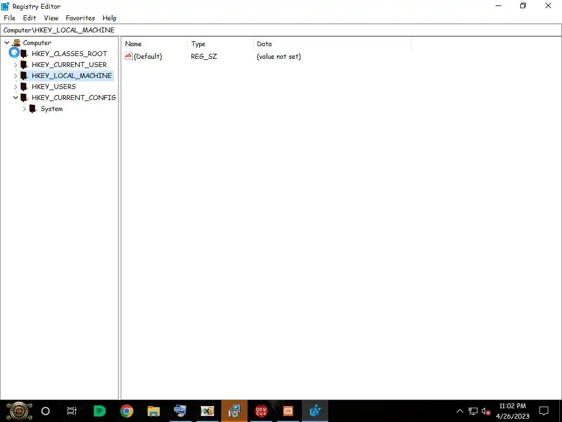Expand the HKEY_CURRENT_USER key
This screenshot has width=562, height=422.
[x=16, y=65]
